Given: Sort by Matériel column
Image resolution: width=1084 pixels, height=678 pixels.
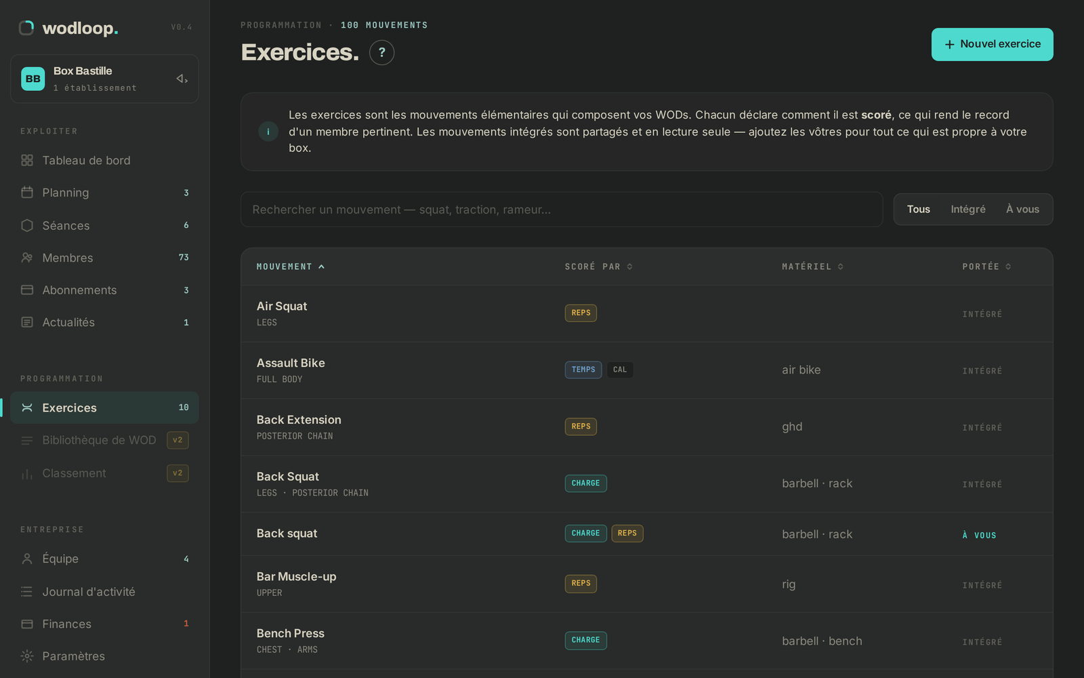Looking at the screenshot, I should (x=813, y=266).
